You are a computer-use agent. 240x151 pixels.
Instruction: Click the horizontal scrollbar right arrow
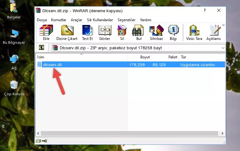[x=223, y=134]
